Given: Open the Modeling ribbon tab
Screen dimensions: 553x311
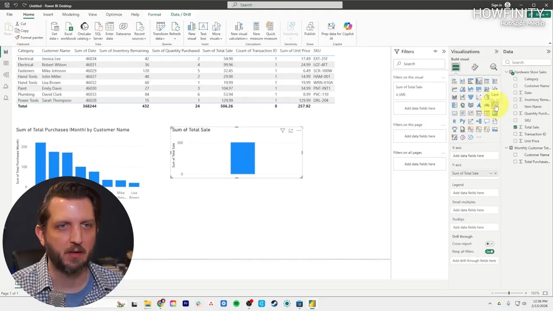Looking at the screenshot, I should [70, 14].
